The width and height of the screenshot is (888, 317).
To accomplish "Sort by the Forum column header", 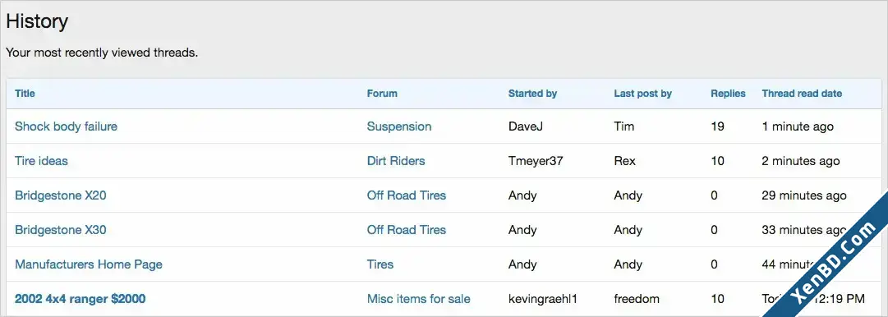I will point(382,94).
